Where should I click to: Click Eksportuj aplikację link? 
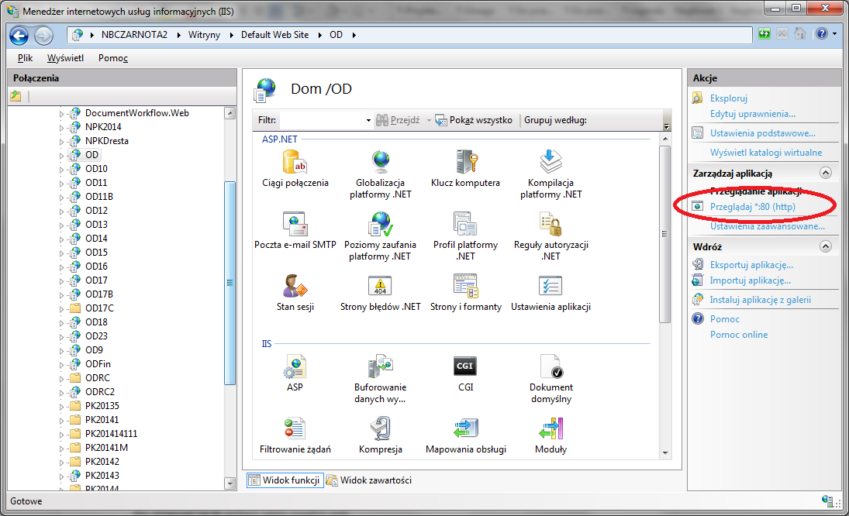(x=751, y=265)
